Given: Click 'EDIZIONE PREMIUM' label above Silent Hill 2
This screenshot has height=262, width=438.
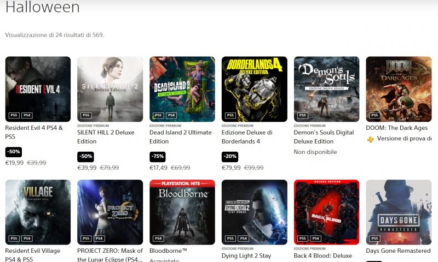Looking at the screenshot, I should pos(93,126).
